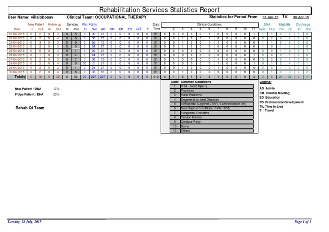Click the Follow up Out total '35'
329x232 pixels.
pos(58,77)
